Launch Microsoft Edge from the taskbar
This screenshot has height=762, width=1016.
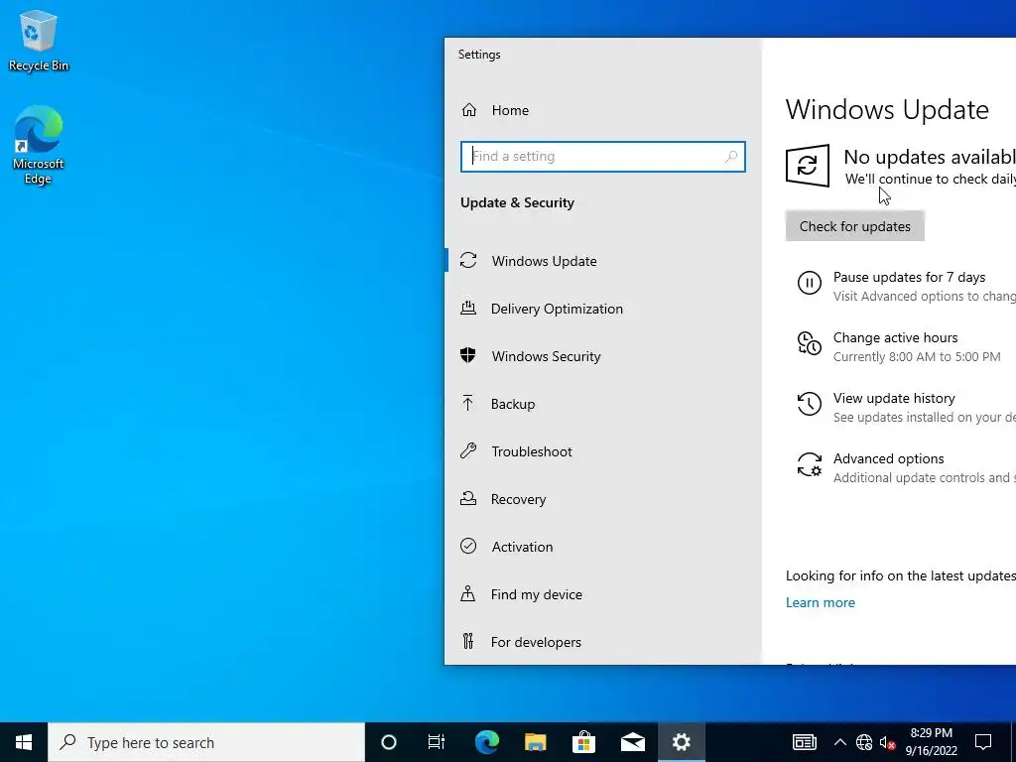pyautogui.click(x=486, y=742)
